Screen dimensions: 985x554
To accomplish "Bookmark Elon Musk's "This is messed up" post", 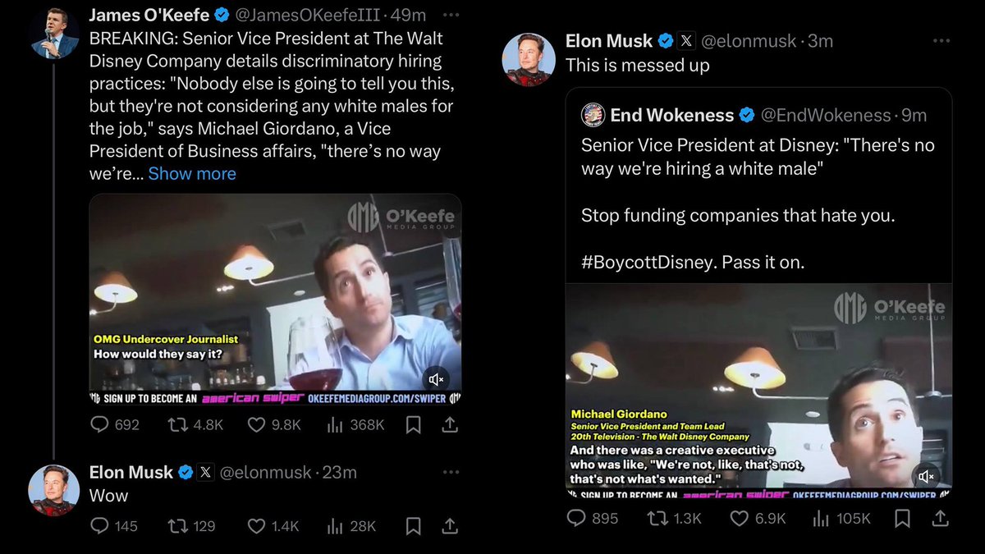I will (x=902, y=518).
